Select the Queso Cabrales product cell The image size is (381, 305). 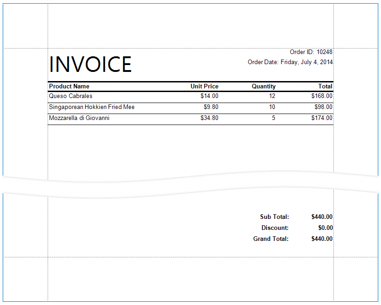click(71, 96)
